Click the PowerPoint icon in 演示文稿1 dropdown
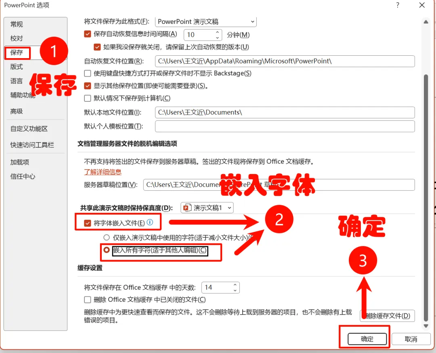 [187, 208]
